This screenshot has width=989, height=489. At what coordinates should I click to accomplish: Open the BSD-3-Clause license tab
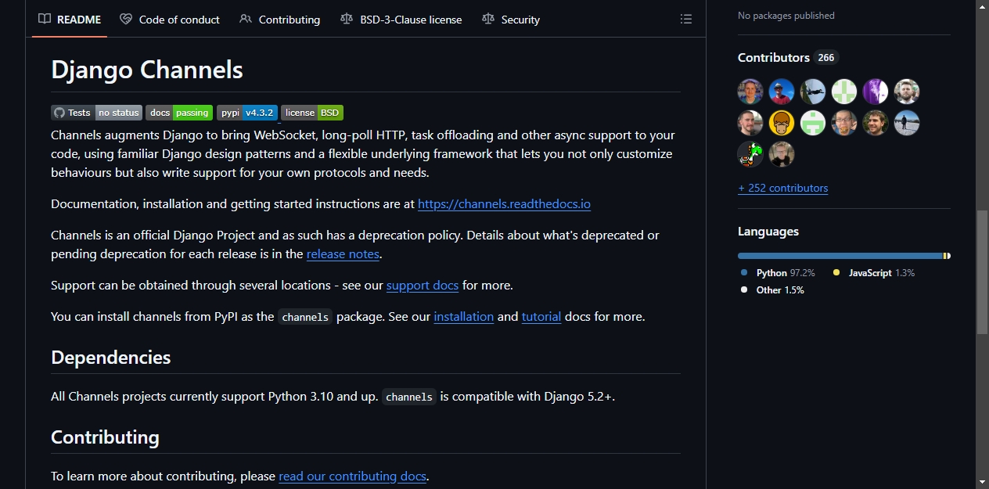401,20
